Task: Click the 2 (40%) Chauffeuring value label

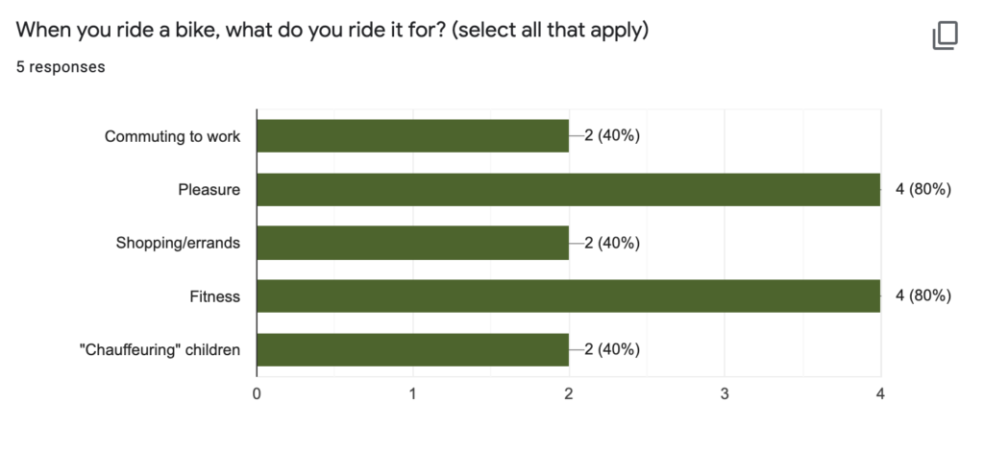Action: pos(612,350)
